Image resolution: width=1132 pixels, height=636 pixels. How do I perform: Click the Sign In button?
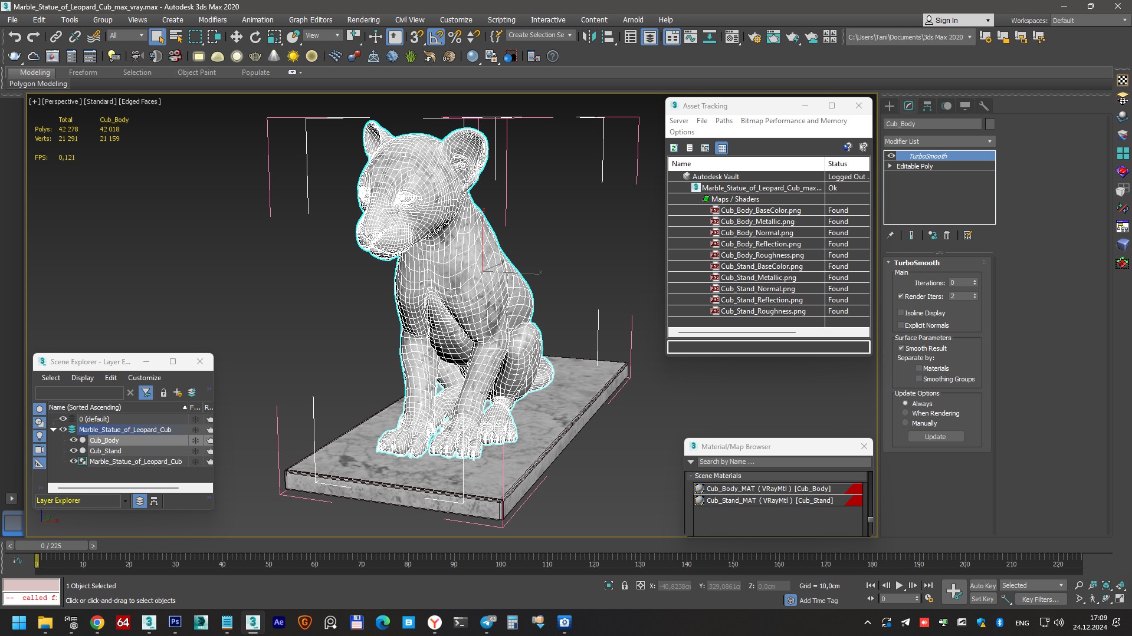958,20
